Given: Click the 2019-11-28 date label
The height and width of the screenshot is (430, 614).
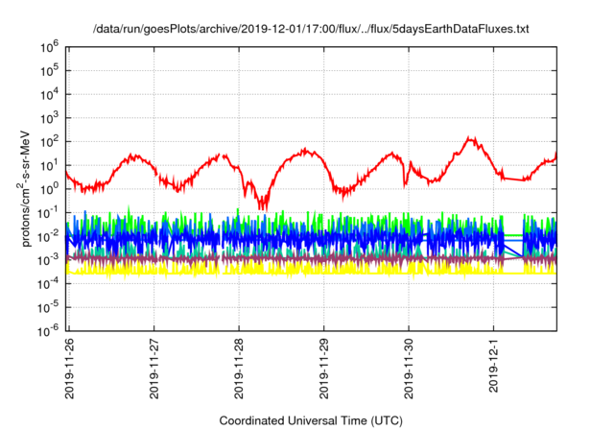Looking at the screenshot, I should click(x=239, y=369).
